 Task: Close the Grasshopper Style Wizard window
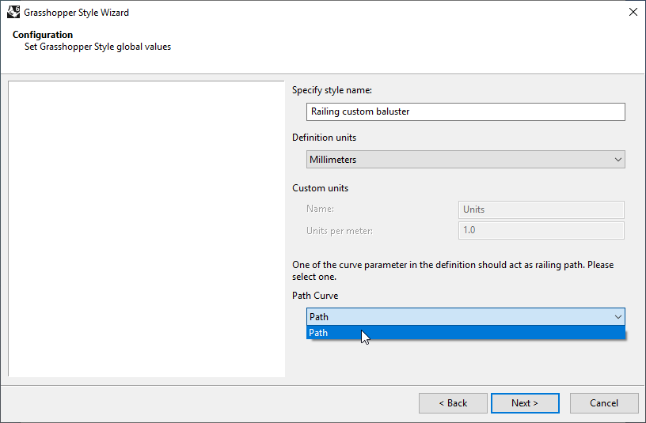[633, 13]
